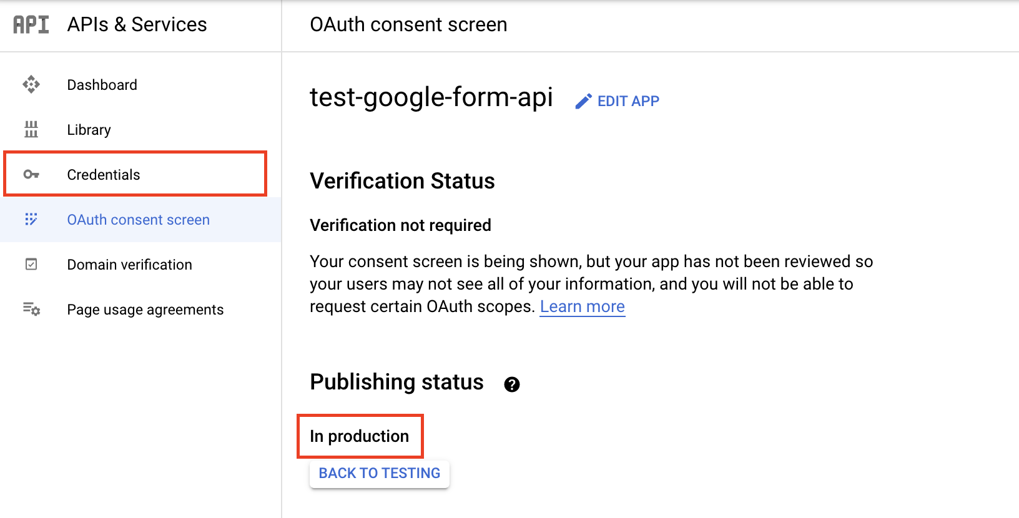
Task: Select the OAuth consent screen menu item
Action: point(139,220)
